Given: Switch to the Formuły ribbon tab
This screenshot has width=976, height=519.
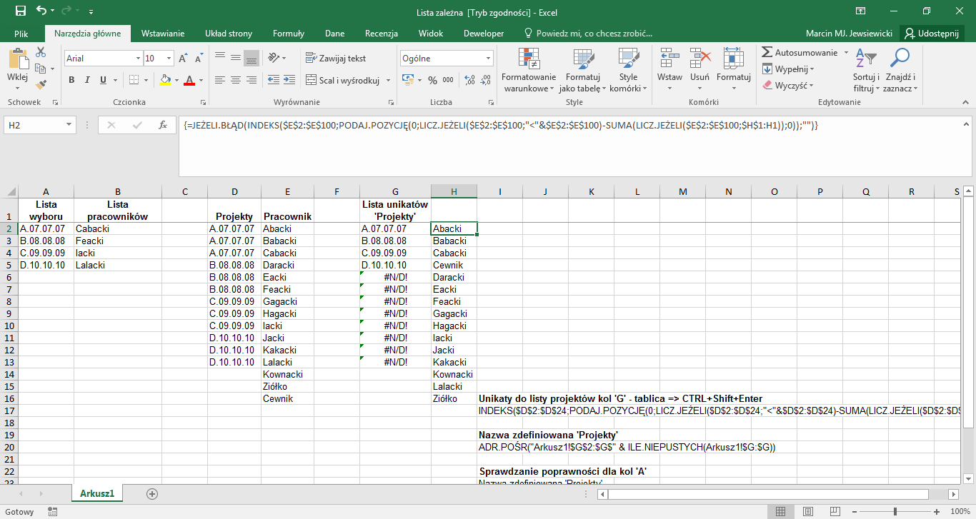Looking at the screenshot, I should pos(289,33).
